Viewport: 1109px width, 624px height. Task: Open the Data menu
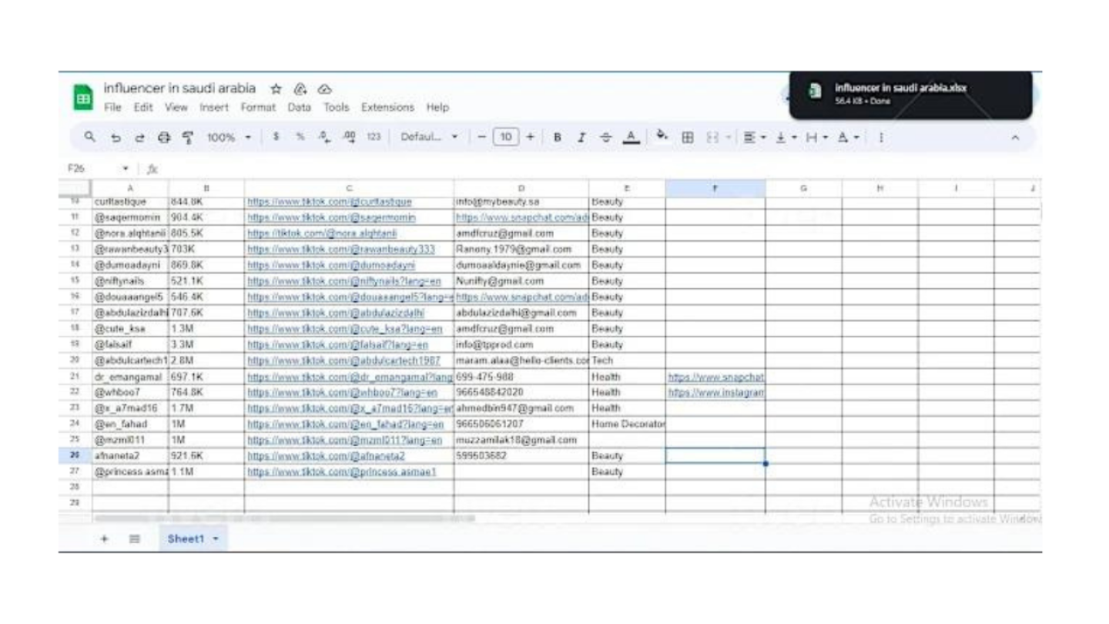point(300,107)
